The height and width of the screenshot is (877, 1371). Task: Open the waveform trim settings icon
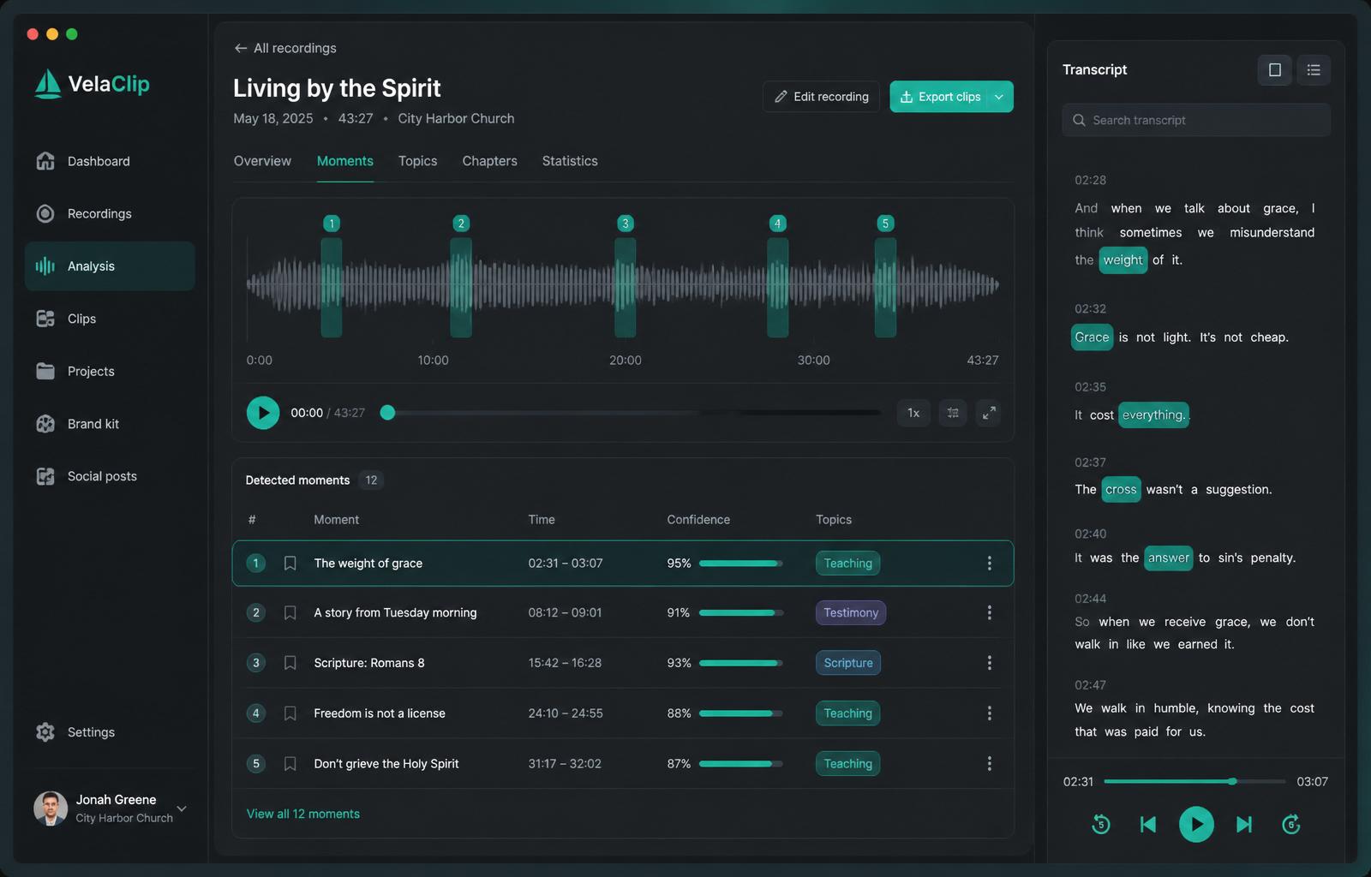(953, 413)
